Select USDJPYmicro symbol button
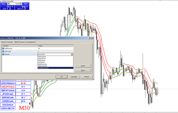Screen dimensions: 178x113 click(x=8, y=87)
